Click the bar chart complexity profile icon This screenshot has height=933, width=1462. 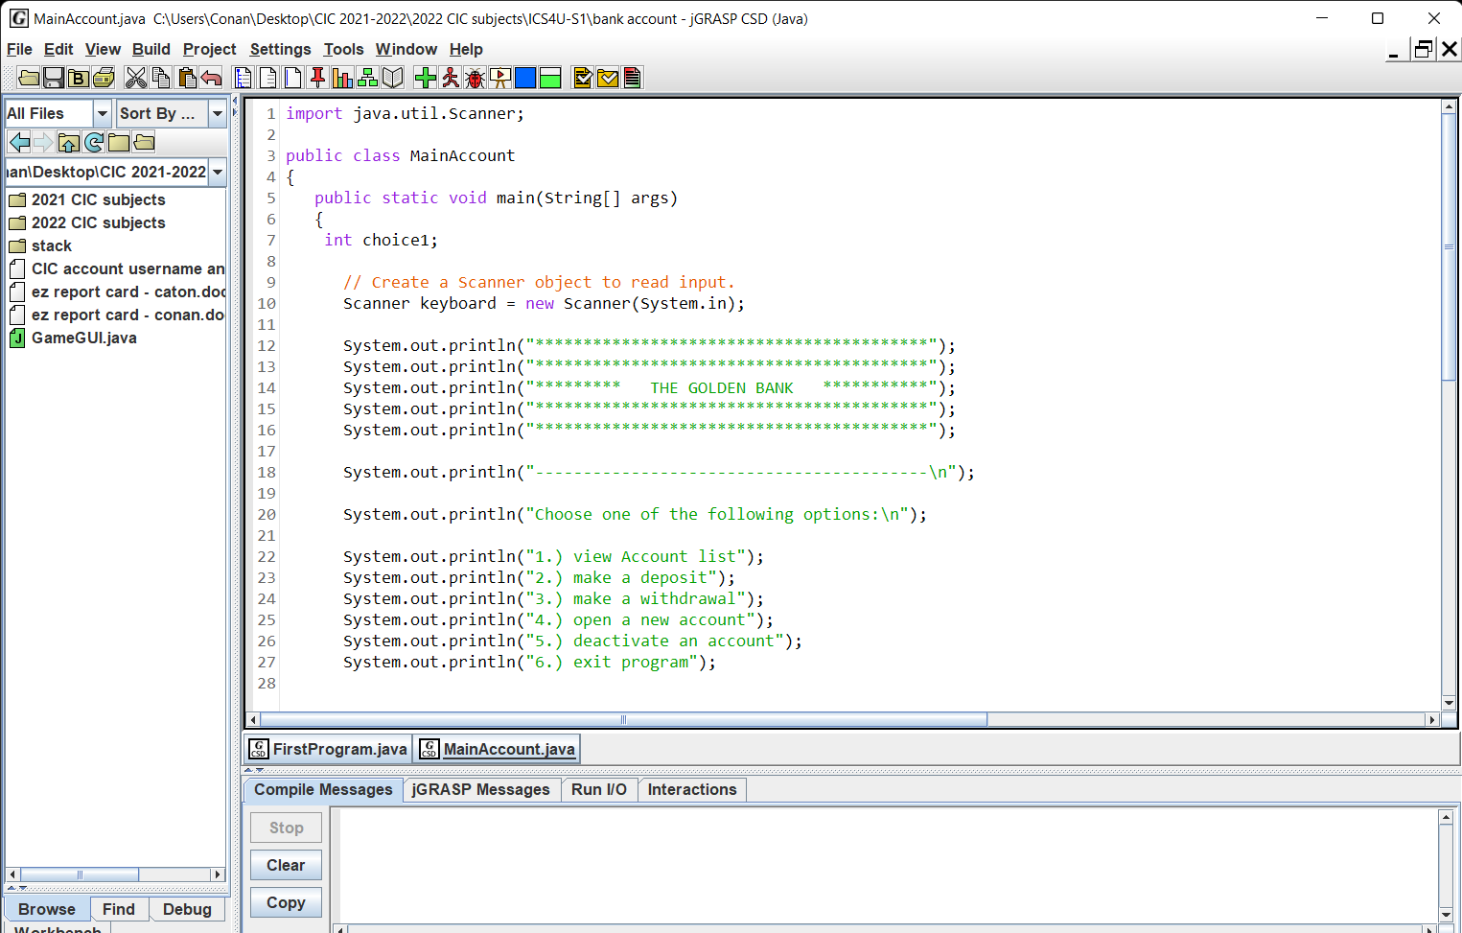coord(343,78)
